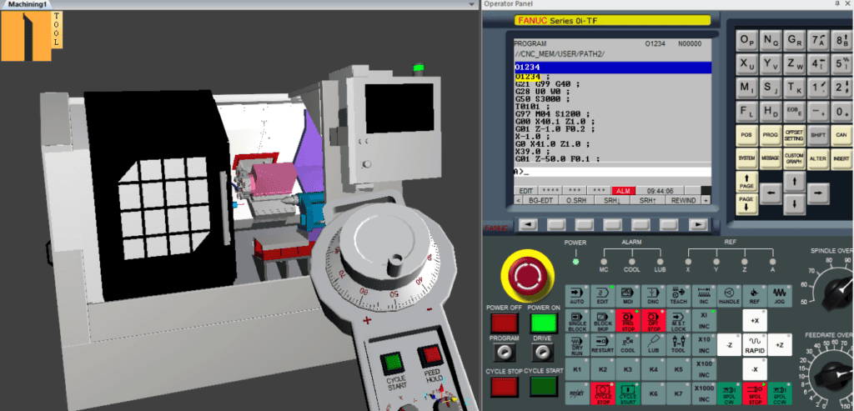Switch to MDI mode key
Screen dimensions: 854x411
(x=627, y=296)
